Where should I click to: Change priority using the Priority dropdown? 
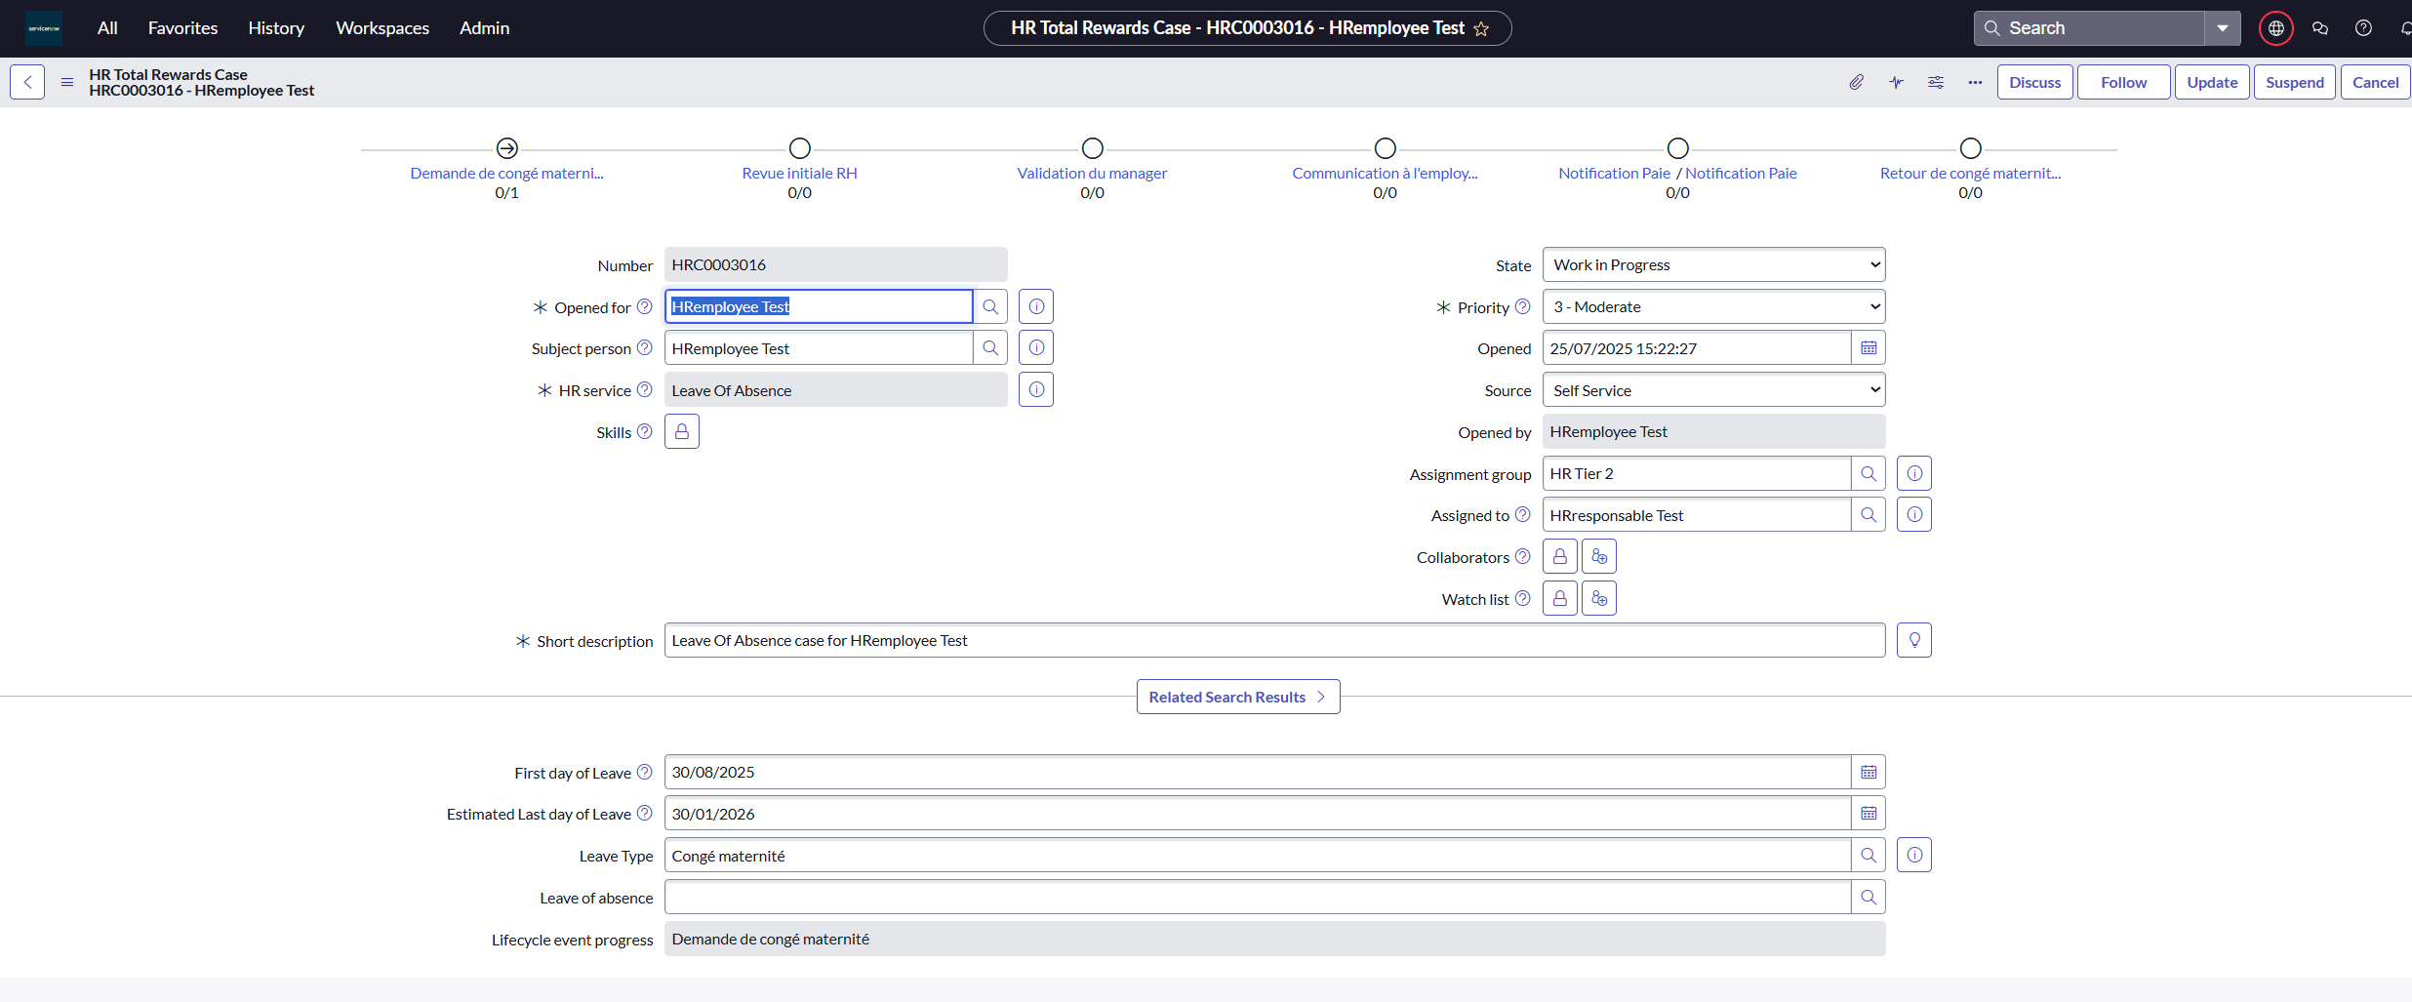pos(1713,306)
